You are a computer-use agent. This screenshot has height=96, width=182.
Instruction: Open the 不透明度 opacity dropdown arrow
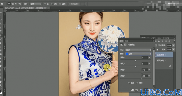pyautogui.click(x=173, y=46)
